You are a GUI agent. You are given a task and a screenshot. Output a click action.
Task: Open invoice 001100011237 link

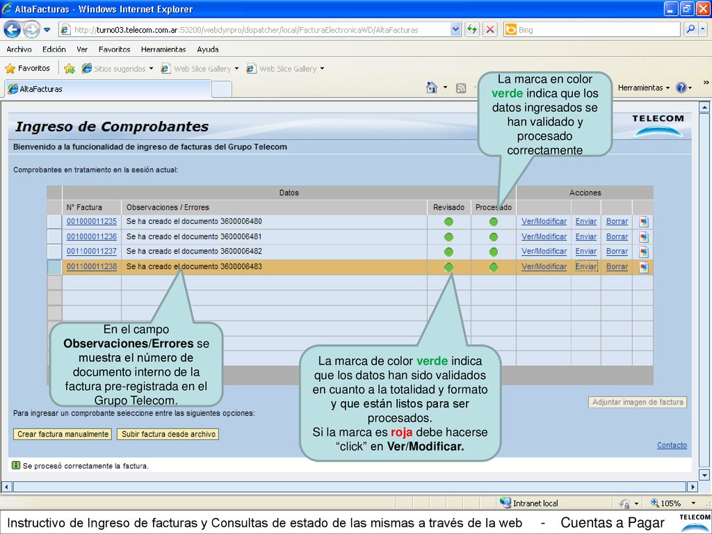92,251
